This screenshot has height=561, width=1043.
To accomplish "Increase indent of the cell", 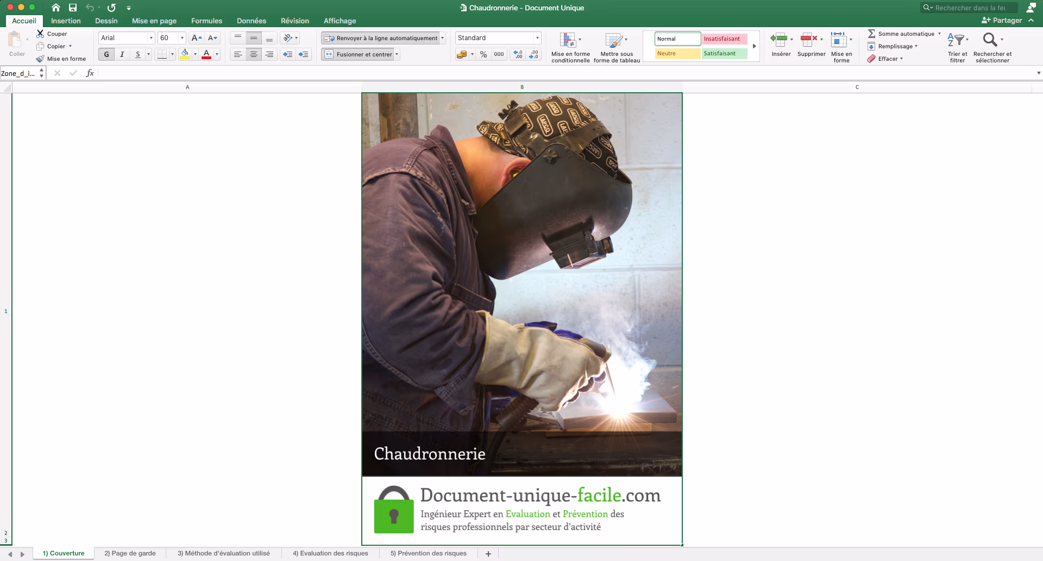I will pos(303,54).
